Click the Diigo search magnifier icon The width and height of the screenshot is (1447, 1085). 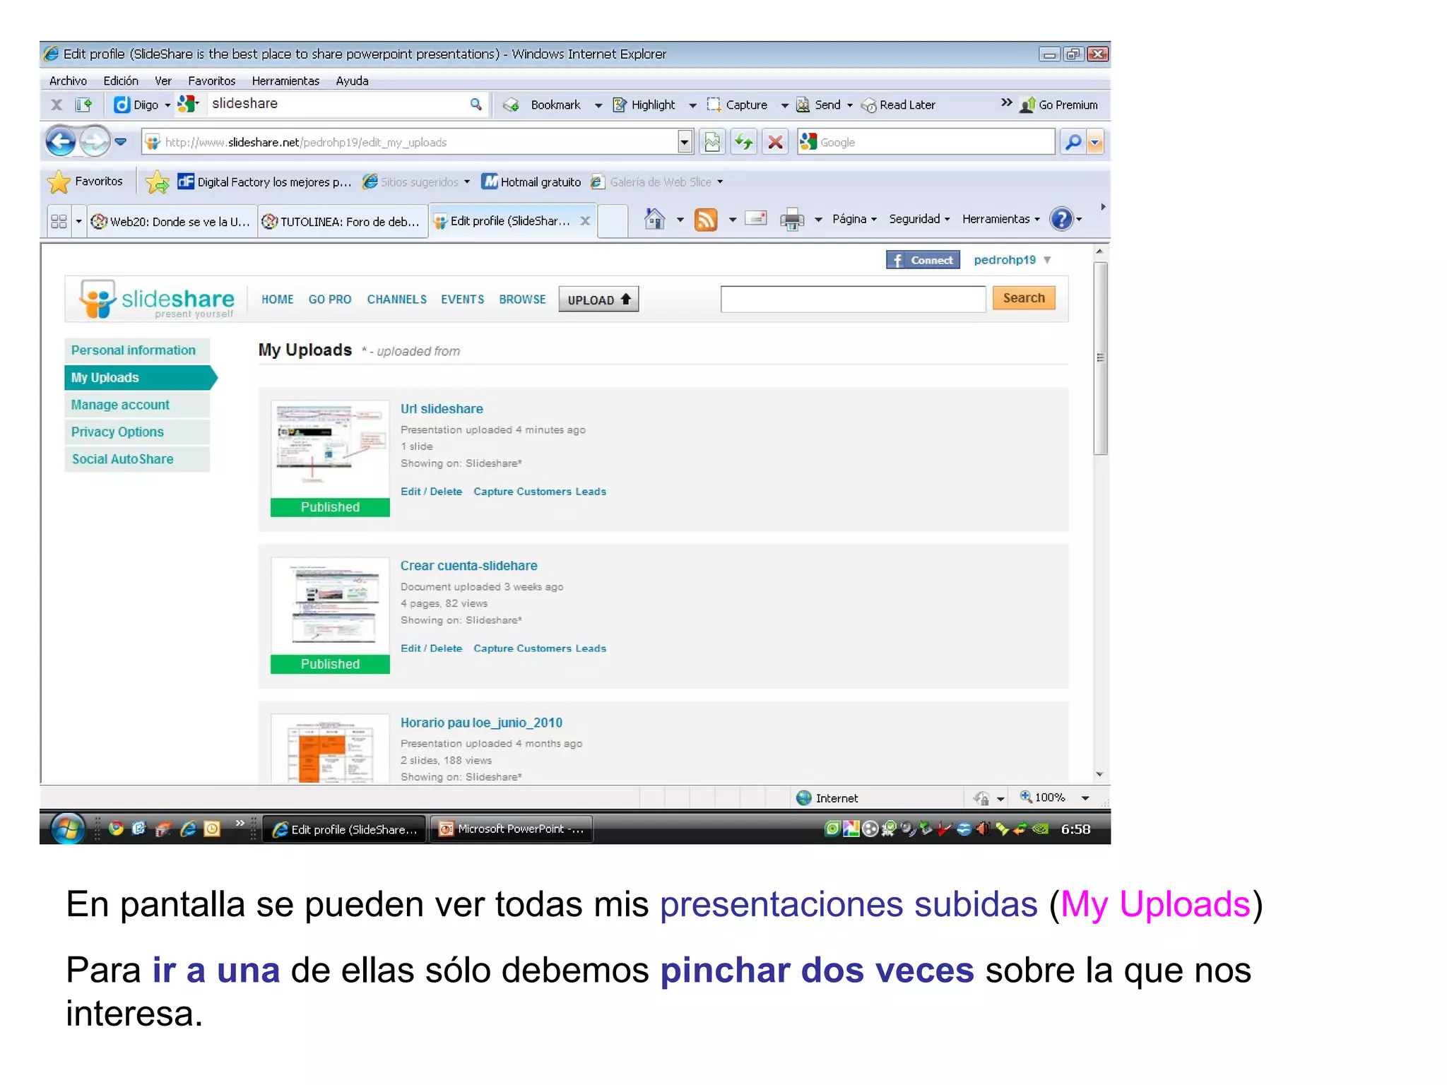[476, 105]
